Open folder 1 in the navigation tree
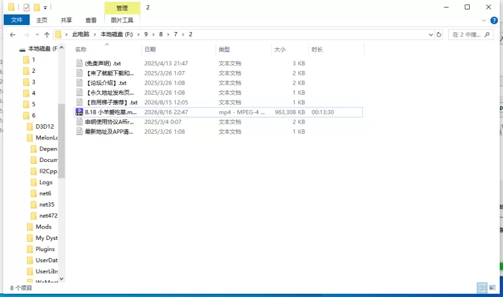This screenshot has height=297, width=503. tap(33, 60)
